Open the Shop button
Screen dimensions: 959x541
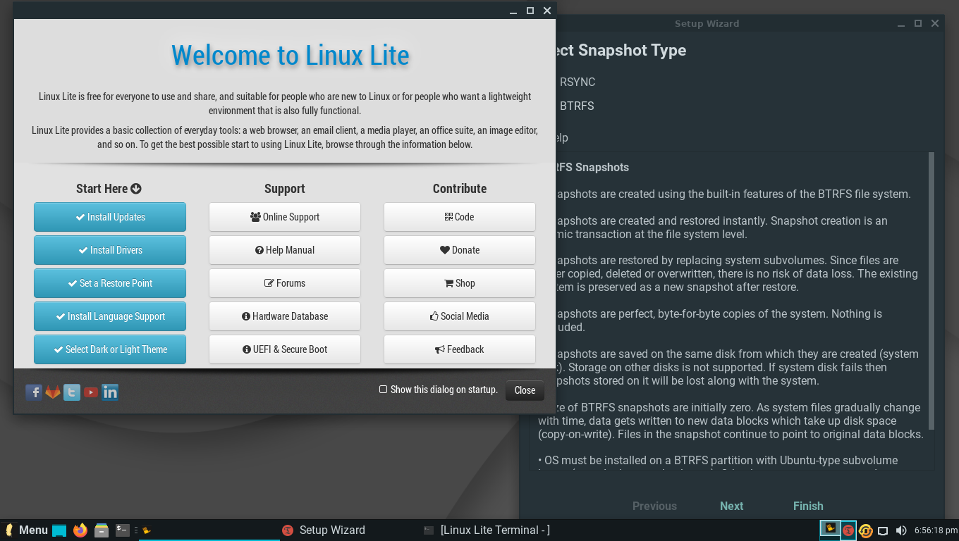coord(460,283)
